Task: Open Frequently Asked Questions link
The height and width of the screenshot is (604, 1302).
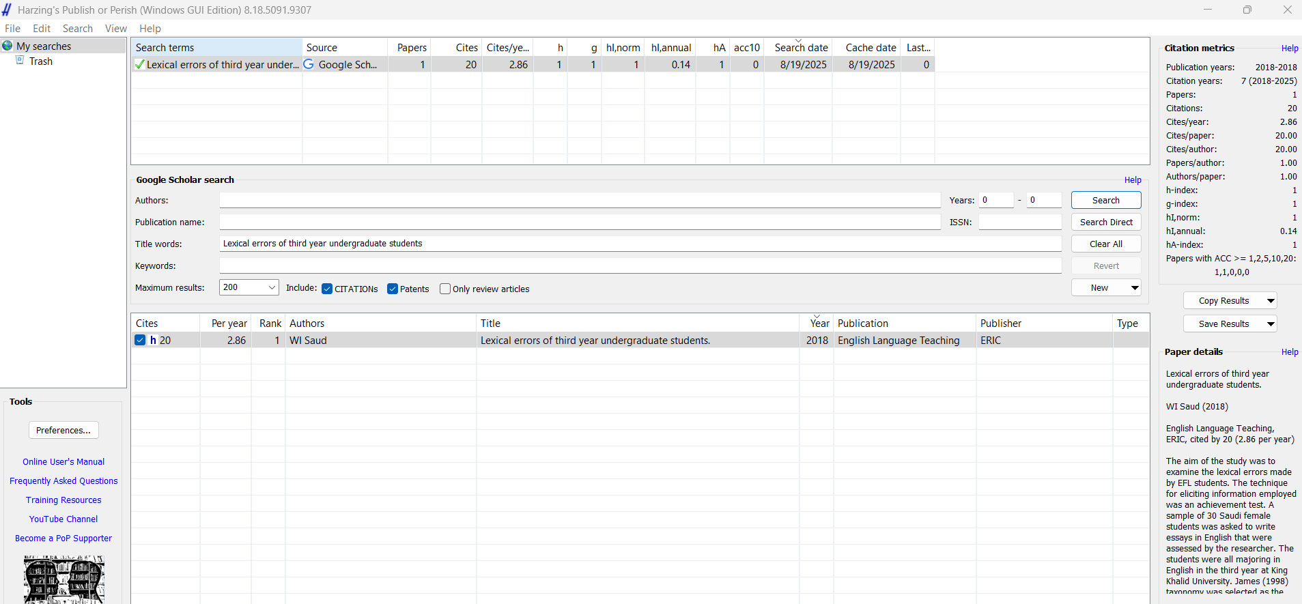Action: point(63,480)
